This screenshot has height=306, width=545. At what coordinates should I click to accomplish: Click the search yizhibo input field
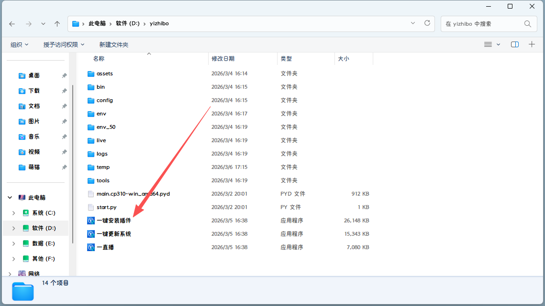[x=481, y=24]
